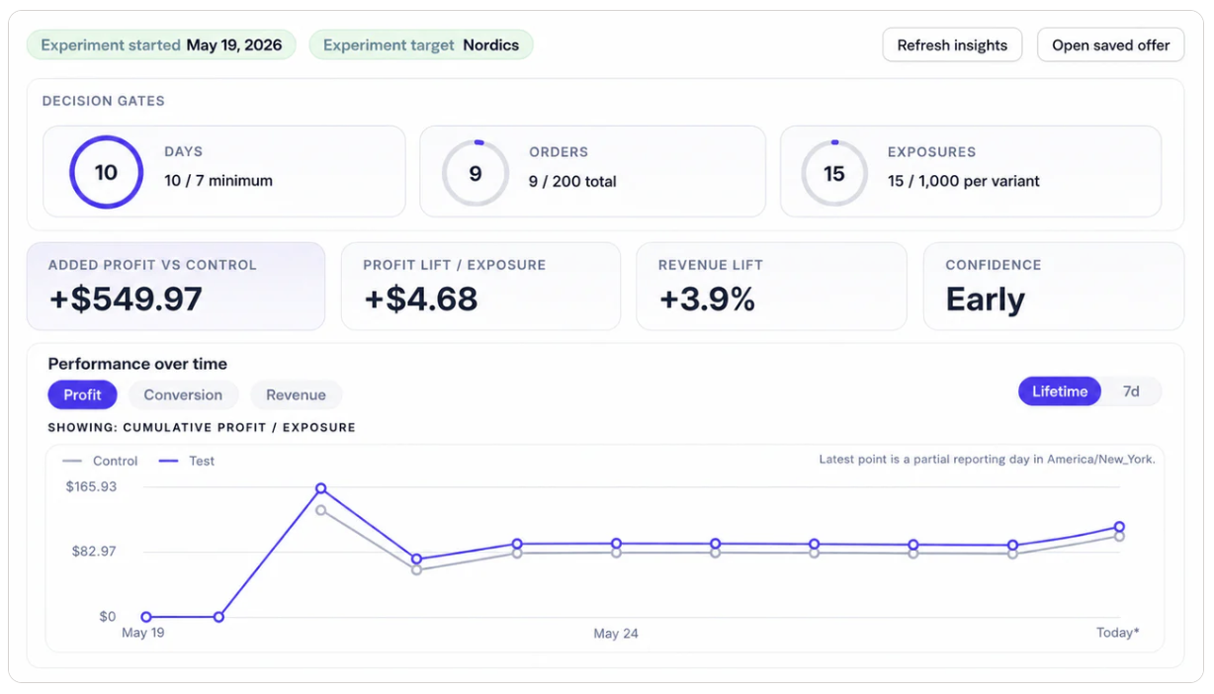Select the Lifetime time range
The height and width of the screenshot is (694, 1214).
point(1060,391)
